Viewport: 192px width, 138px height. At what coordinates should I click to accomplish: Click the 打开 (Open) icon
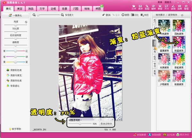tap(134, 7)
